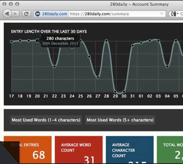Select the data point at day 26
This screenshot has height=164, width=183.
pyautogui.click(x=89, y=56)
